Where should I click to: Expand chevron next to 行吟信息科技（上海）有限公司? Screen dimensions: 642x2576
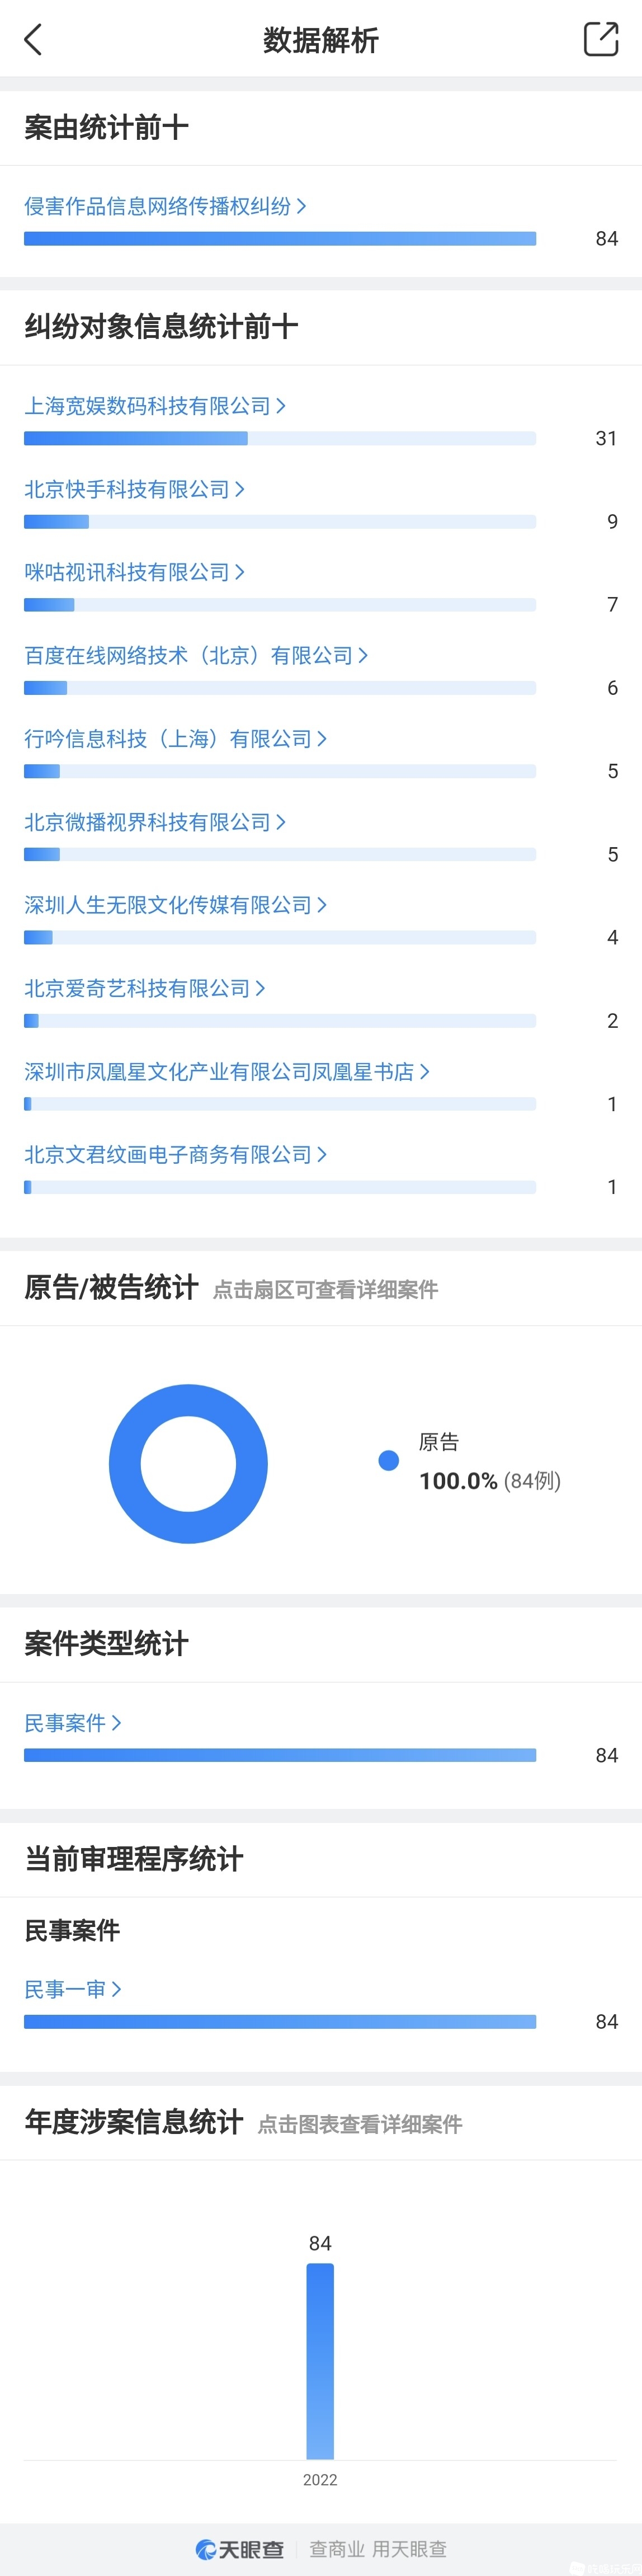(x=322, y=739)
